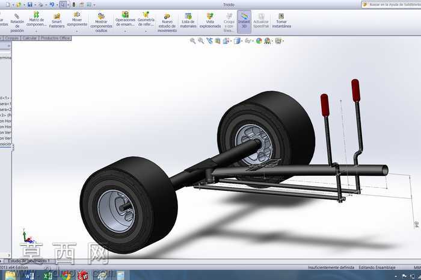
Task: Click the SolidWorks help search field
Action: [x=392, y=4]
